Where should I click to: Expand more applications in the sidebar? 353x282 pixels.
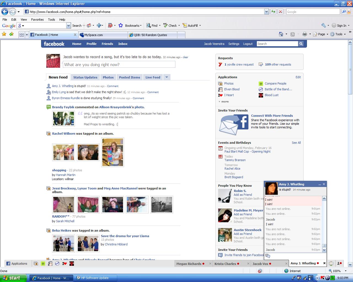tap(224, 102)
